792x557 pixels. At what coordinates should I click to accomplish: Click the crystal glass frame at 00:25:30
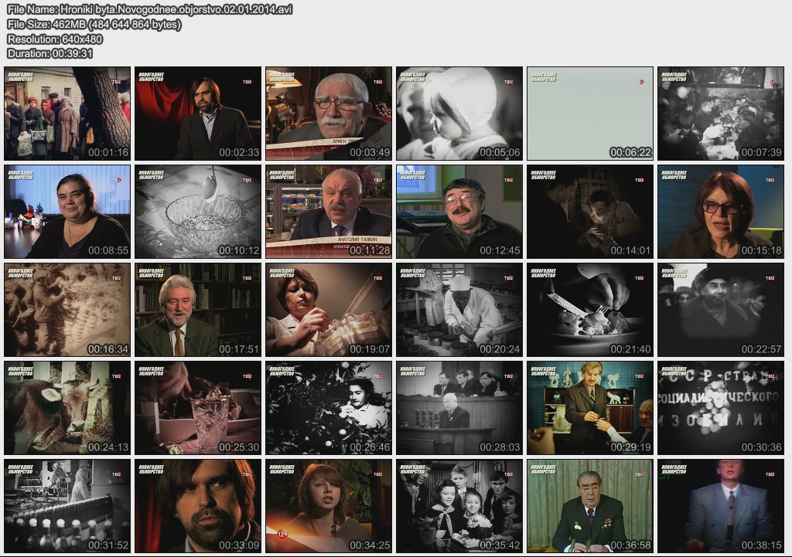coord(198,408)
